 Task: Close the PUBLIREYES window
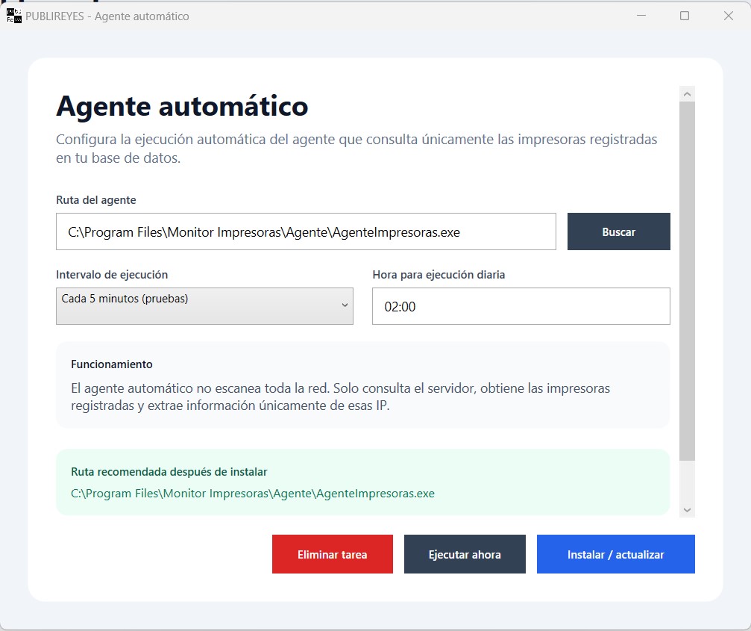click(x=729, y=16)
